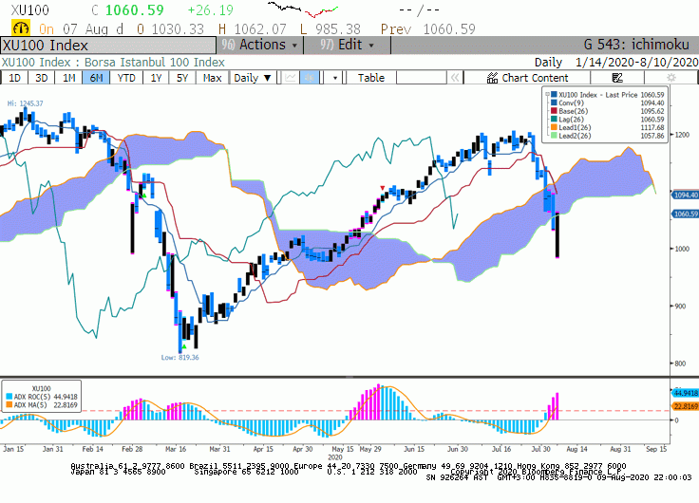Select the 1Y range tab

pos(156,78)
